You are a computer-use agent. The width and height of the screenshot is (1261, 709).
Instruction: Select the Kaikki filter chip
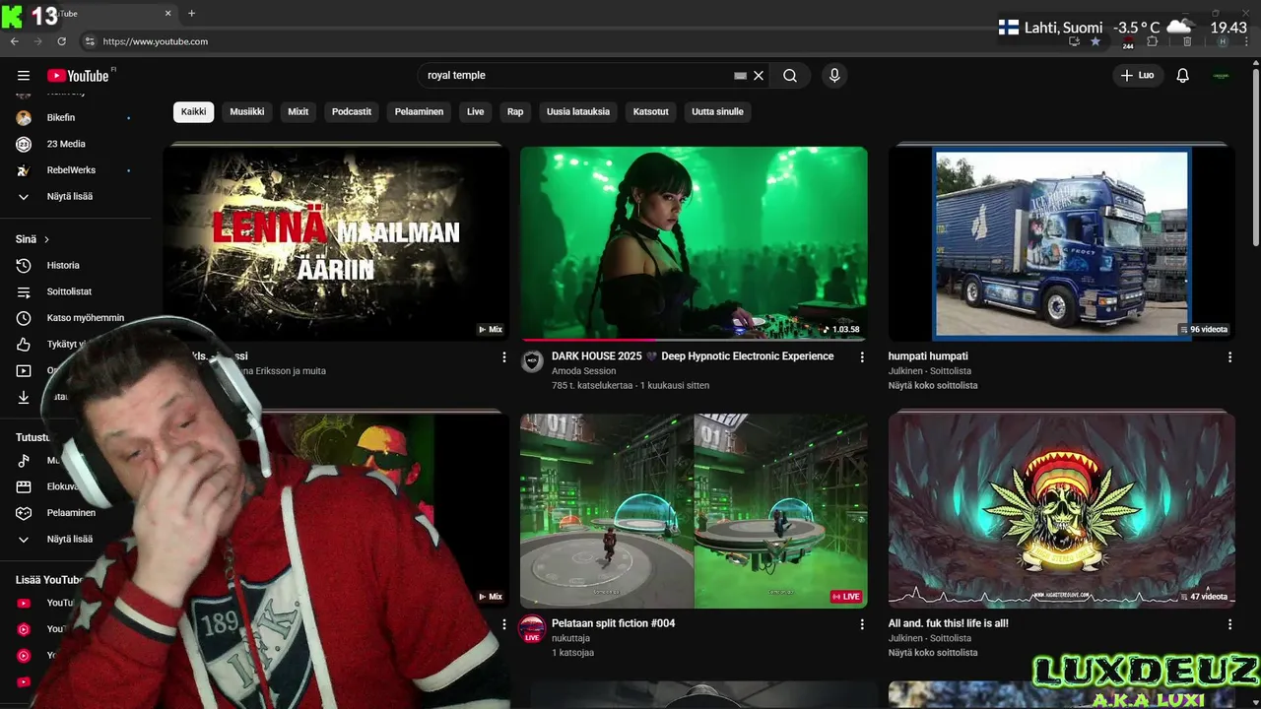[194, 111]
